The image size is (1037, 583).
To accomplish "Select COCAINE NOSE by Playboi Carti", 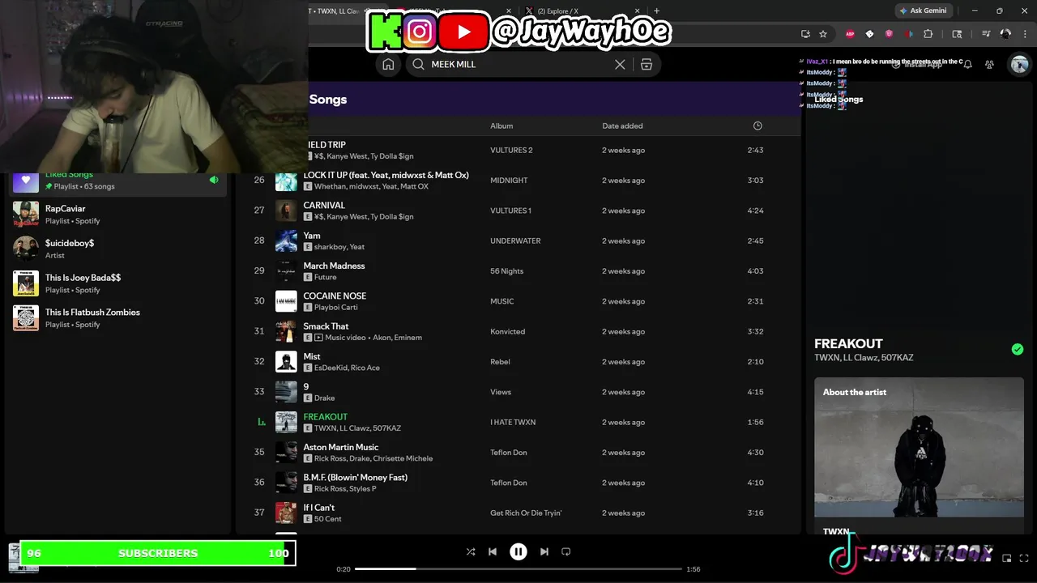I will (518, 301).
